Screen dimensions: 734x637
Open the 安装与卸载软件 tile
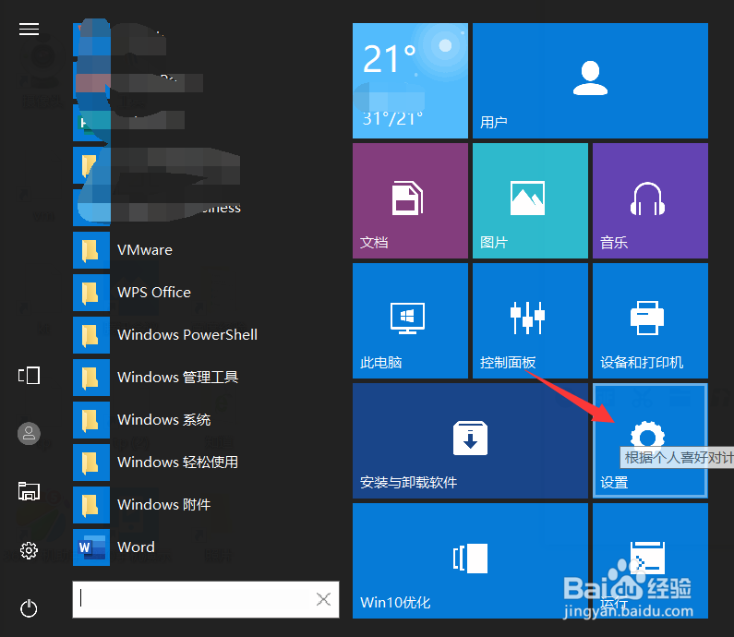(470, 441)
